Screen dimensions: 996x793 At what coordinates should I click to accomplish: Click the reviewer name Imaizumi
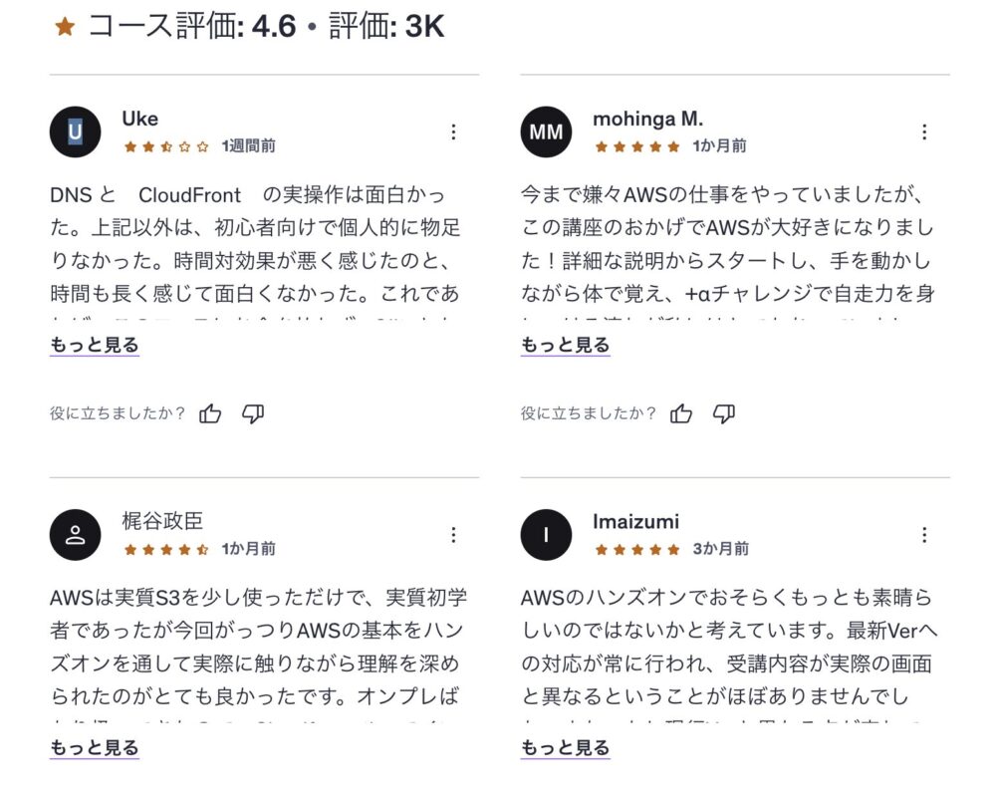pos(635,522)
